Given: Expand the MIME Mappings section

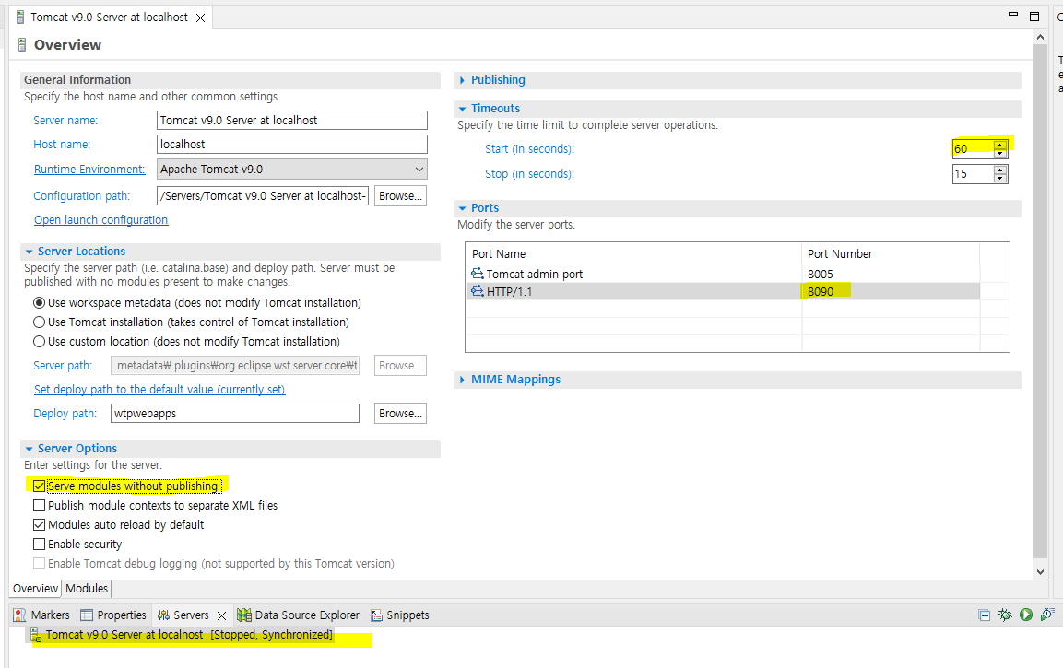Looking at the screenshot, I should click(x=462, y=380).
